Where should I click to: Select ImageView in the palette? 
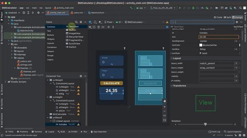73,33
